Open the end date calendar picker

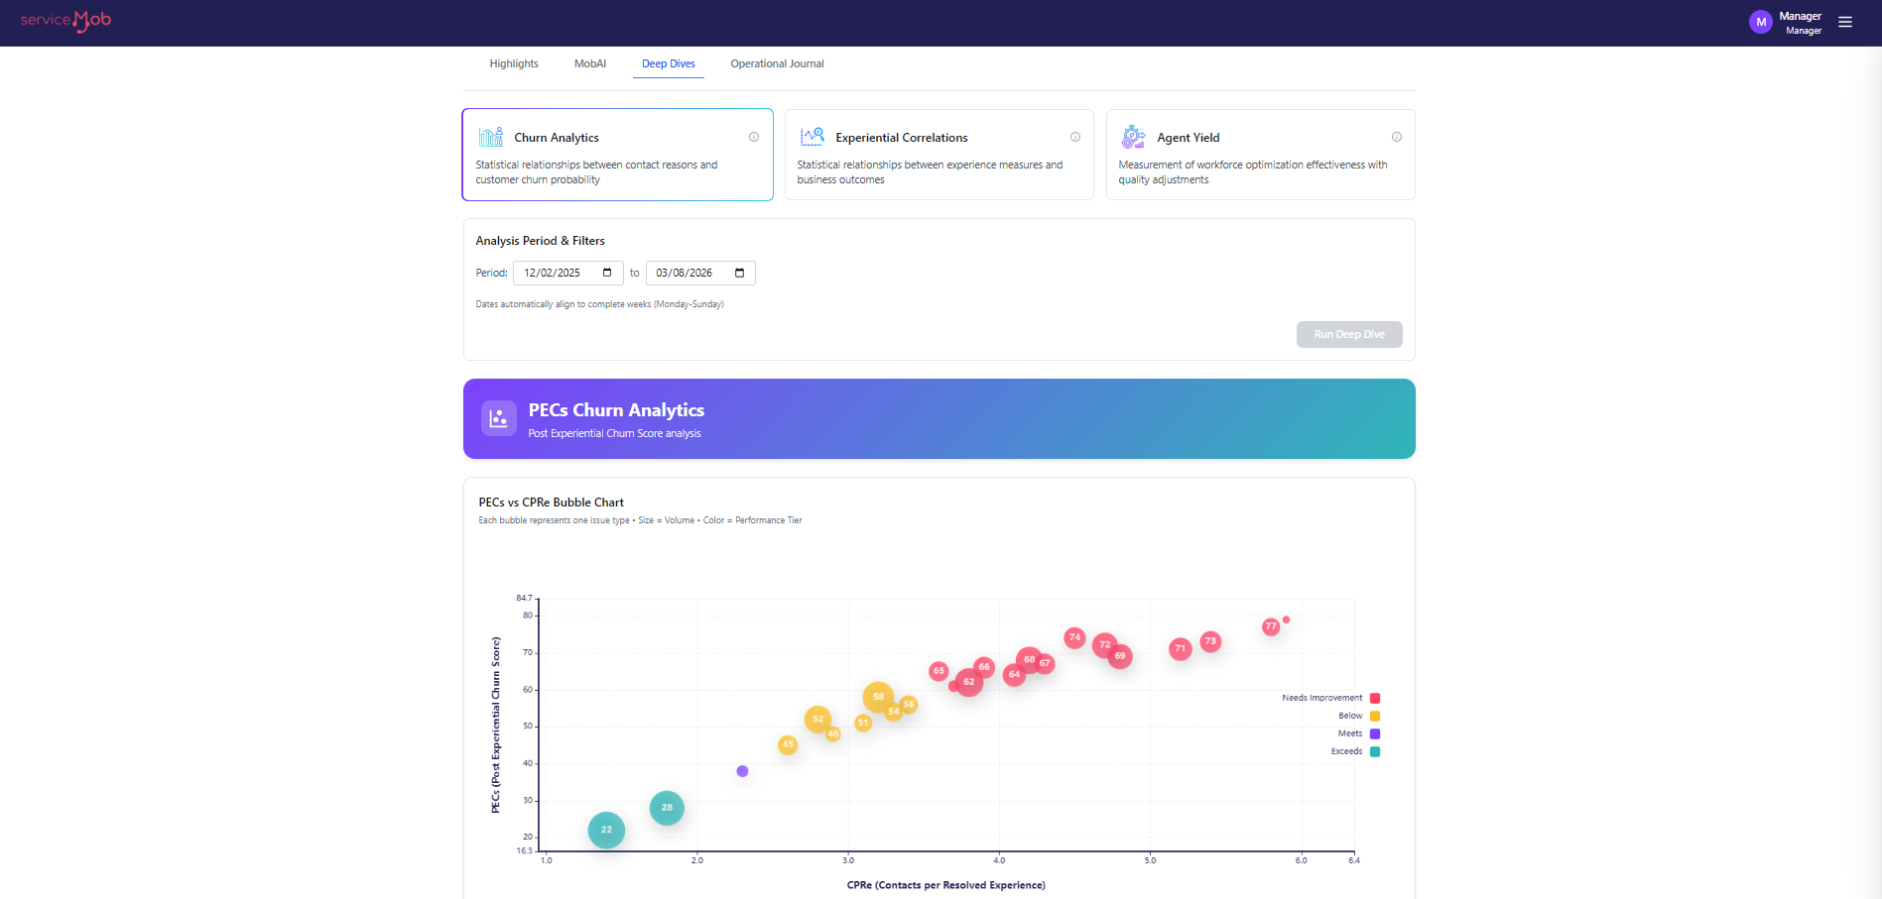click(739, 272)
